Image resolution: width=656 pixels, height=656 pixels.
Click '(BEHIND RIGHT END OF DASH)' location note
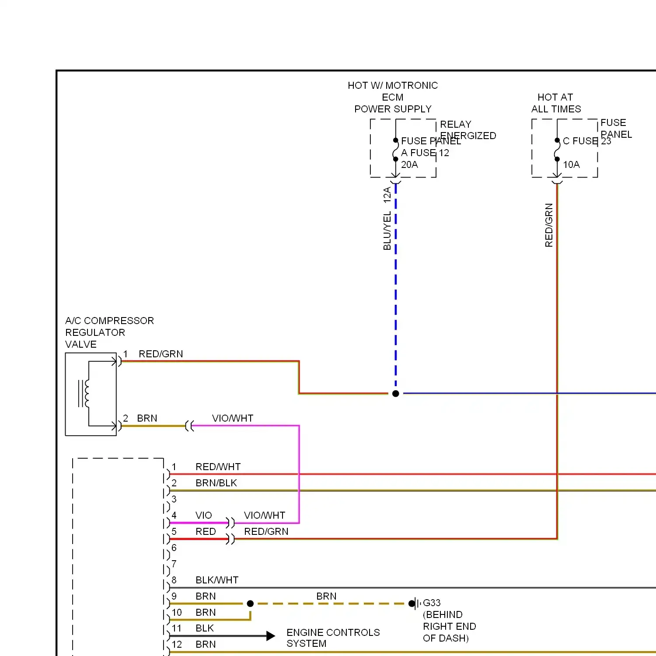click(x=450, y=626)
